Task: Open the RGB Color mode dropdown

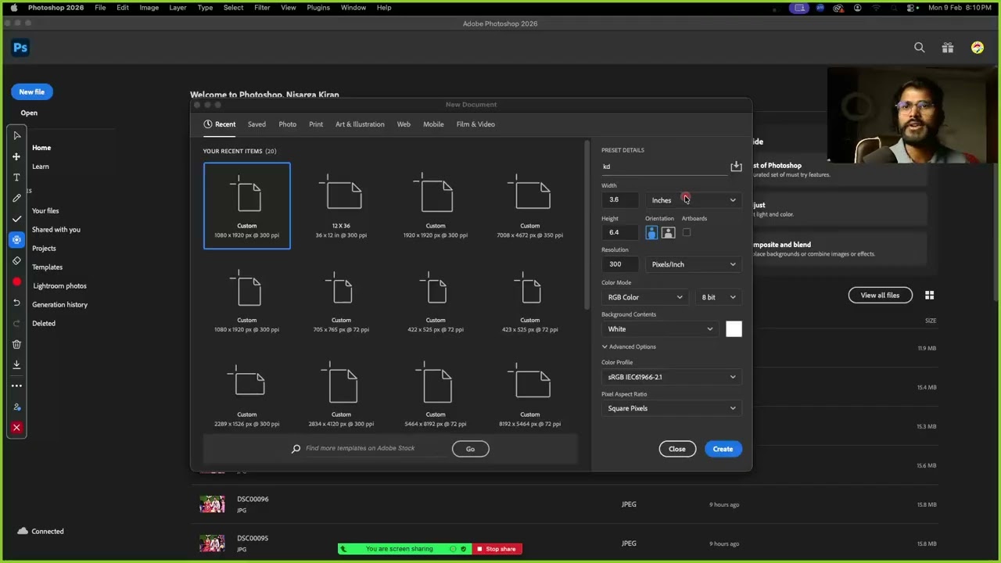Action: [645, 297]
